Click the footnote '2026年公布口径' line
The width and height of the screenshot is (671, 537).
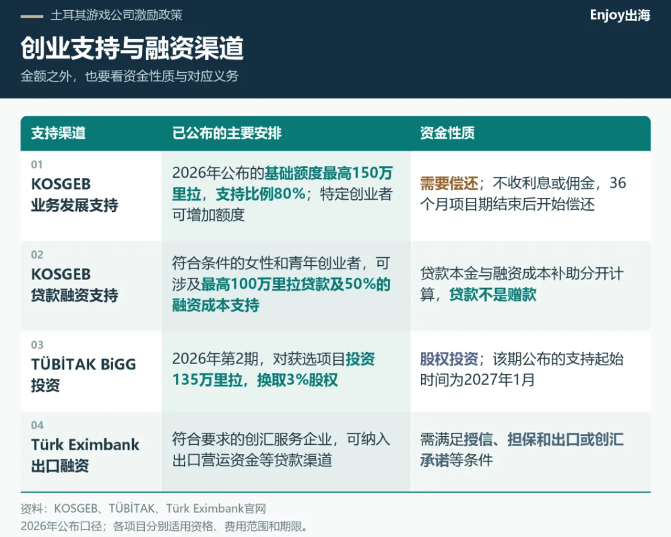click(164, 526)
